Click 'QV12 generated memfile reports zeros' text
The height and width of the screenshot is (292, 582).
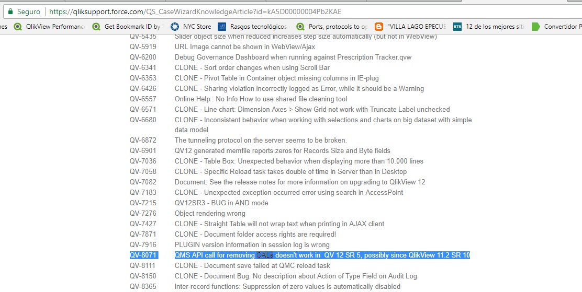pyautogui.click(x=283, y=151)
